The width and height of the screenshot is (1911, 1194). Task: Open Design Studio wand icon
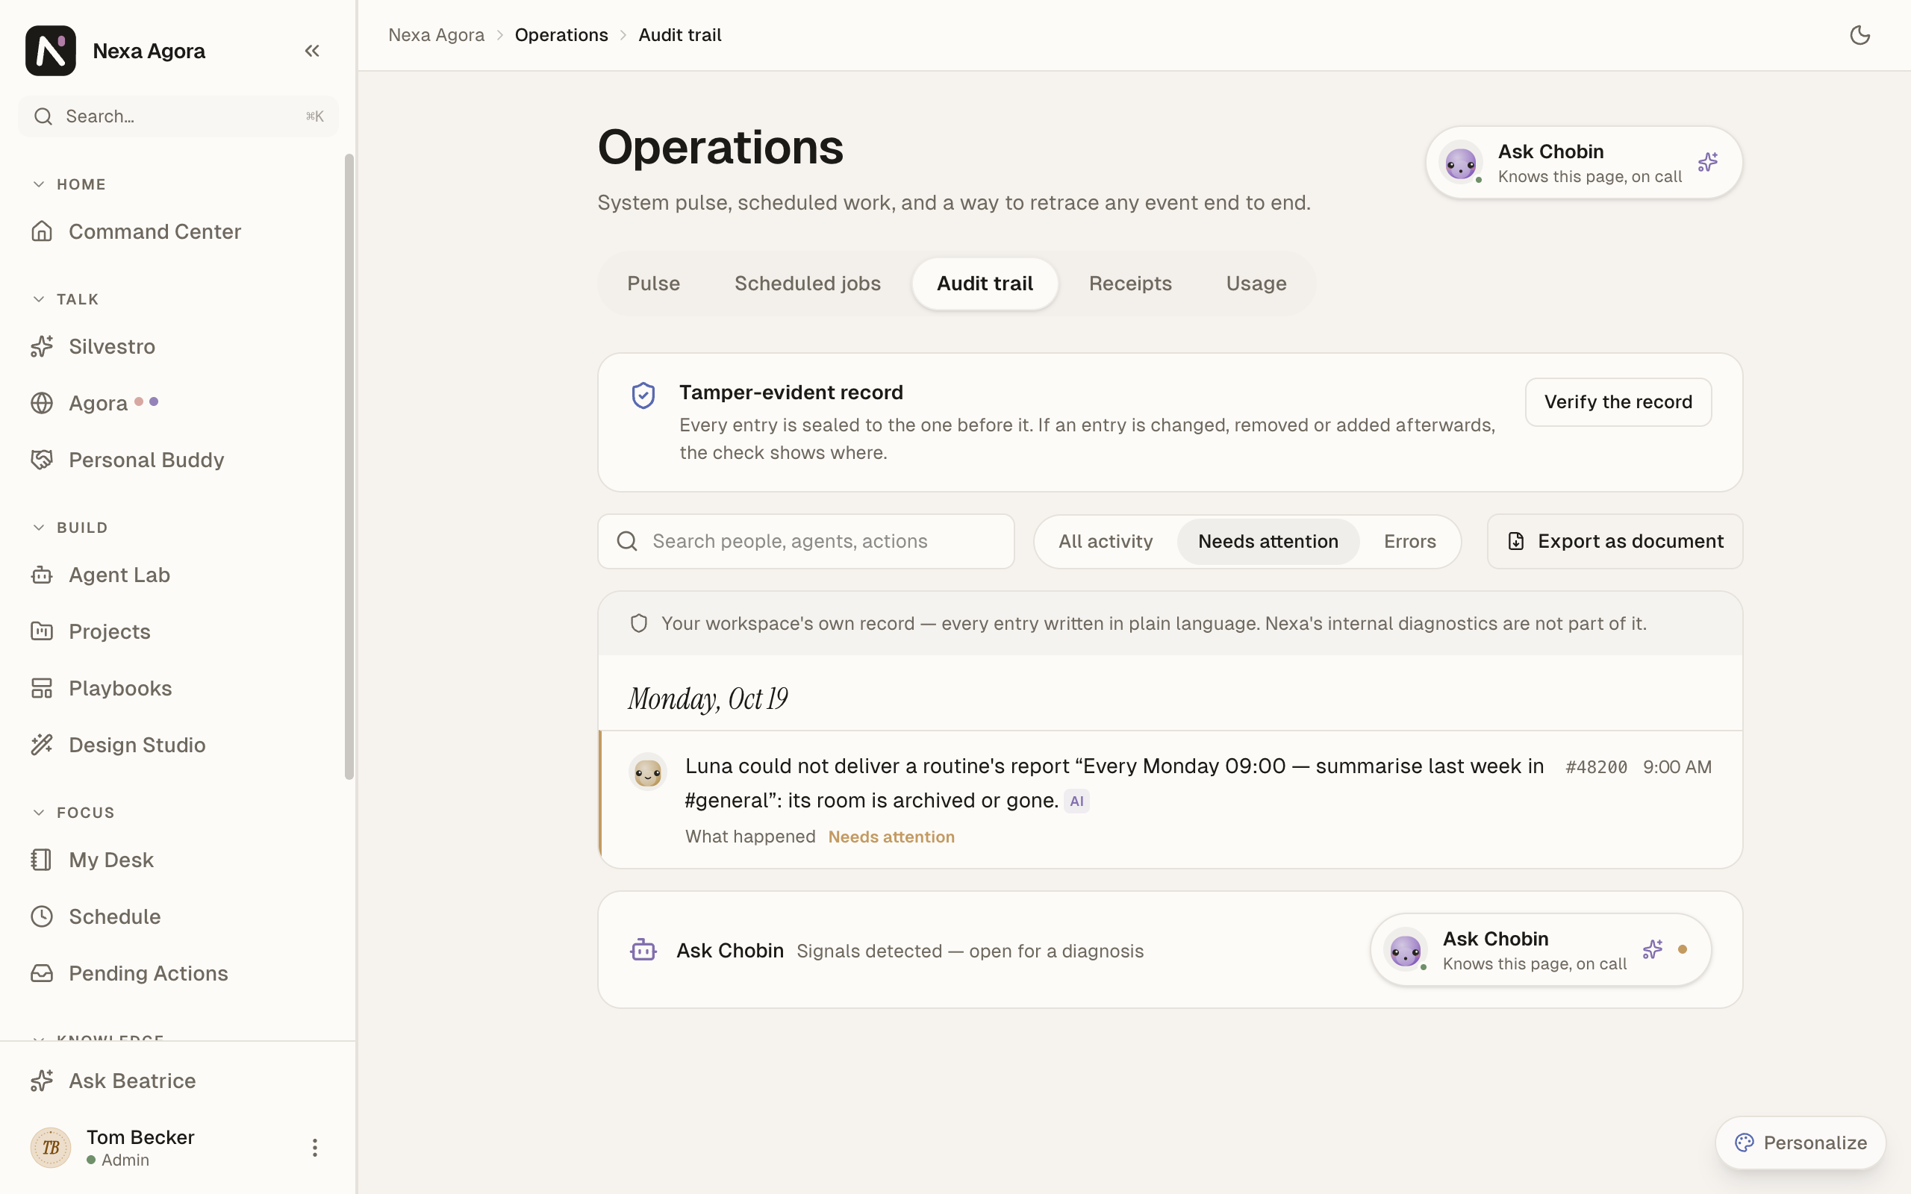(42, 745)
